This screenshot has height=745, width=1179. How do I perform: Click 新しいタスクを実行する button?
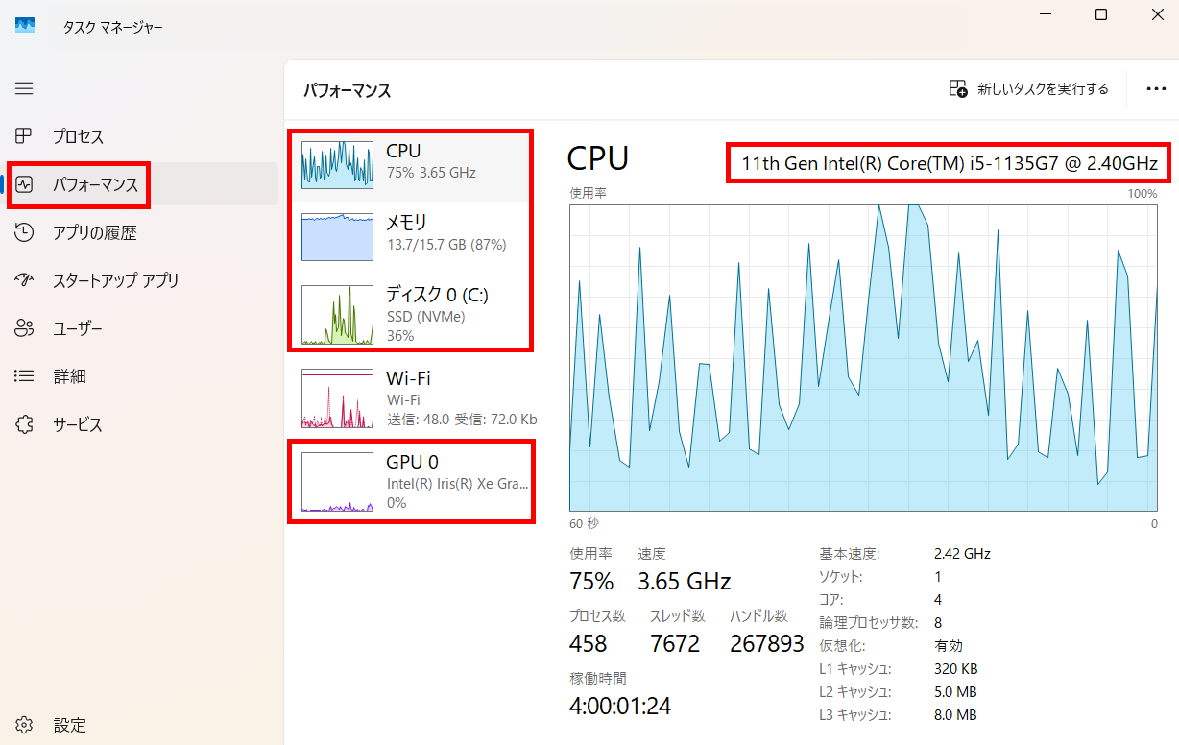point(1028,89)
